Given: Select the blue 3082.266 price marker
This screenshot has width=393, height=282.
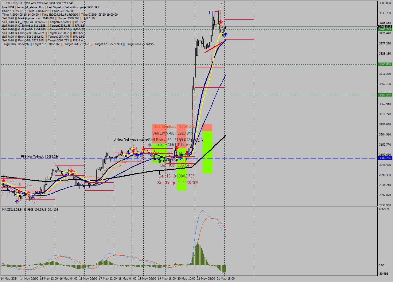Looking at the screenshot, I should 385,158.
